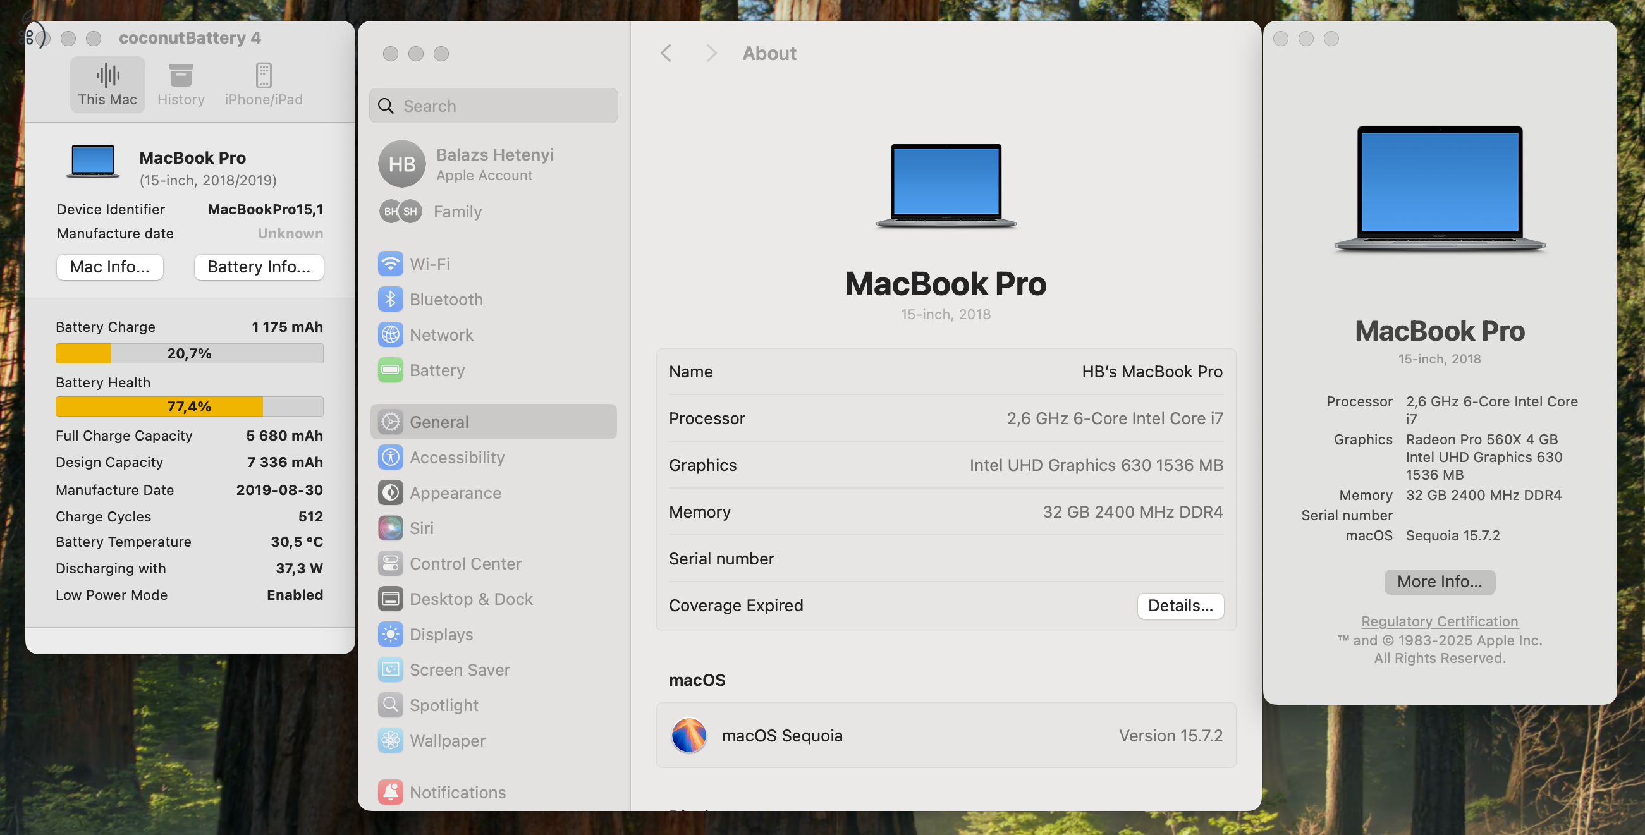Screen dimensions: 1645x835
Task: Expand the Family section
Action: 458,211
